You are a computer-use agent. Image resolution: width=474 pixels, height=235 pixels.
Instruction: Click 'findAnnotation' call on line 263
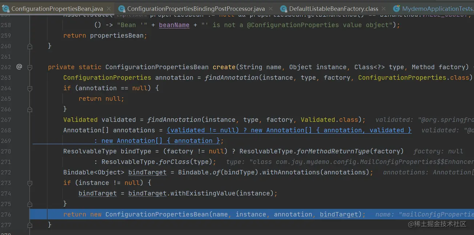click(232, 78)
